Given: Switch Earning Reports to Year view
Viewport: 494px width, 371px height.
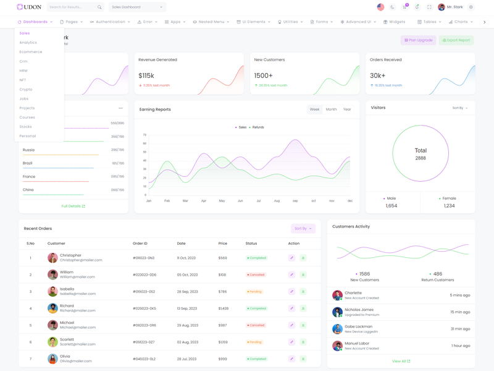Looking at the screenshot, I should pyautogui.click(x=347, y=109).
